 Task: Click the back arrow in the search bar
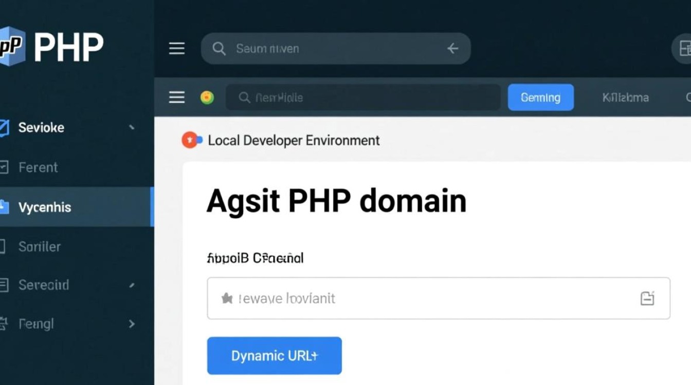(x=452, y=48)
